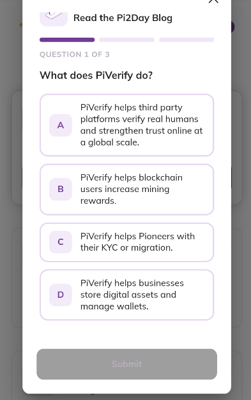Viewport: 251px width, 400px height.
Task: Click dark purple button peeking behind dialog
Action: [x=232, y=27]
